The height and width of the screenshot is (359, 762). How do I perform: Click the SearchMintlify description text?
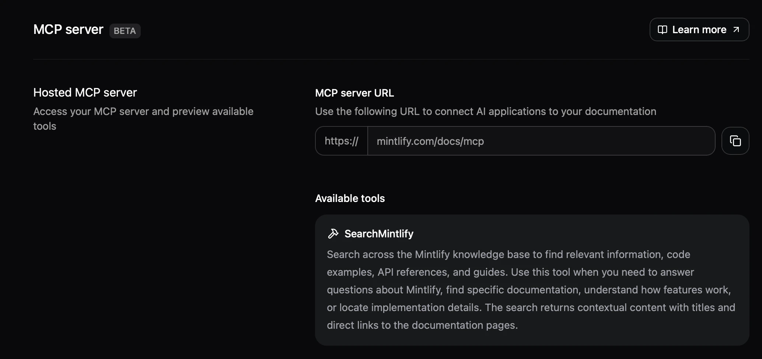click(531, 289)
